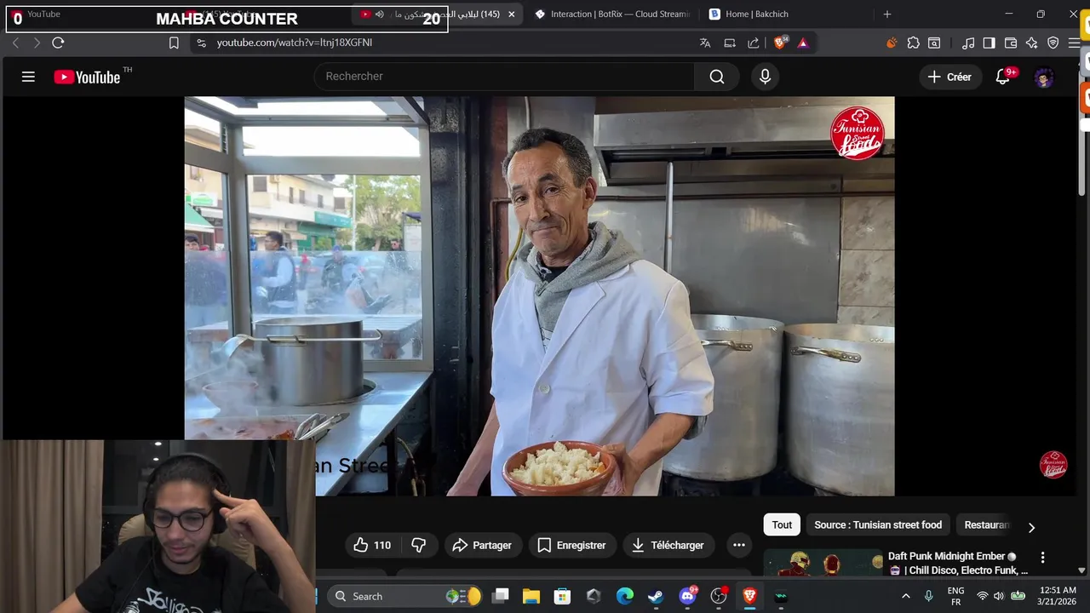Dislike the video with thumbs down

[418, 545]
